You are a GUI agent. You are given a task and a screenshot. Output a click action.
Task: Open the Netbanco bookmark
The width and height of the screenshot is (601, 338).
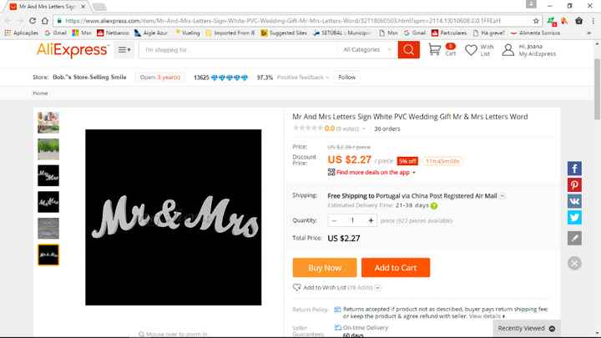point(113,33)
